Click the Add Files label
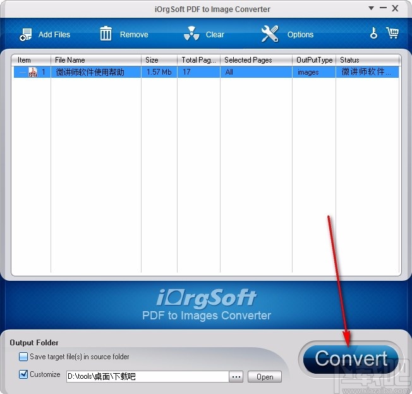 point(54,34)
